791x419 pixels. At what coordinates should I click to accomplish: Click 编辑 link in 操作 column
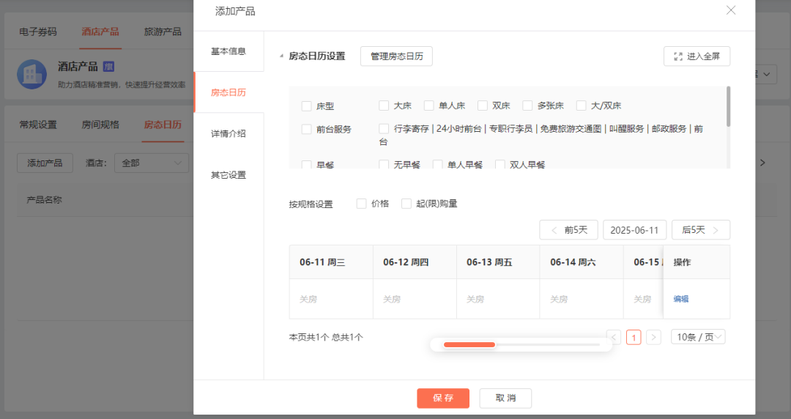coord(681,299)
